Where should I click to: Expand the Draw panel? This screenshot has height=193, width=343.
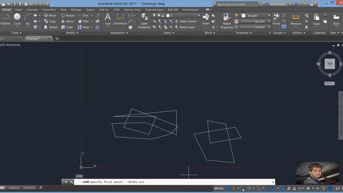click(x=16, y=33)
